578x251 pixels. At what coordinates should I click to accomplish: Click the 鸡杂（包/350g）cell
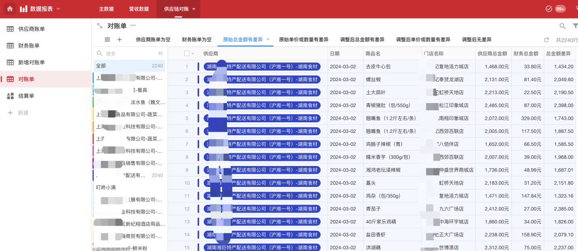393,196
